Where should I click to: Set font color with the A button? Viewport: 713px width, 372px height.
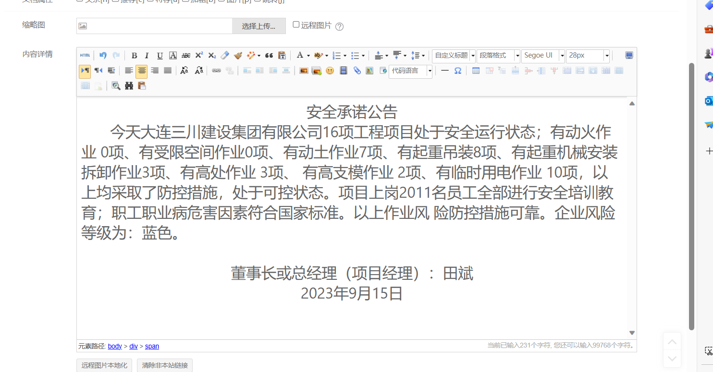300,55
